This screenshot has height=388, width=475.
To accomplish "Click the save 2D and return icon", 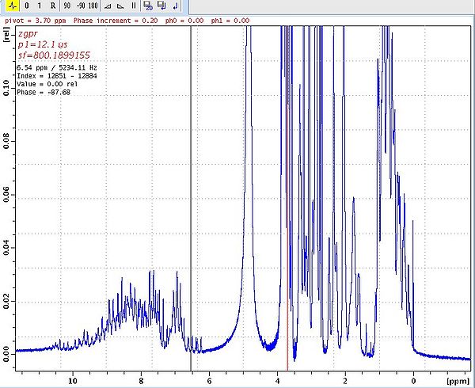I will [148, 6].
